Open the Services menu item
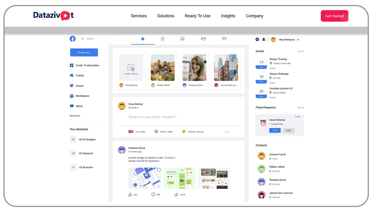Image resolution: width=372 pixels, height=212 pixels. pos(139,16)
